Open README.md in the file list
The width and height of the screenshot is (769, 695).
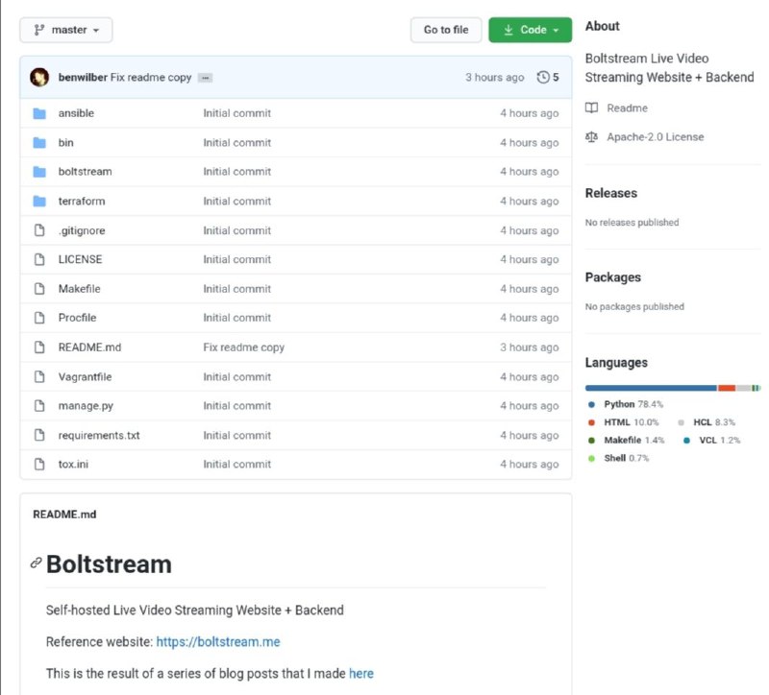(89, 347)
